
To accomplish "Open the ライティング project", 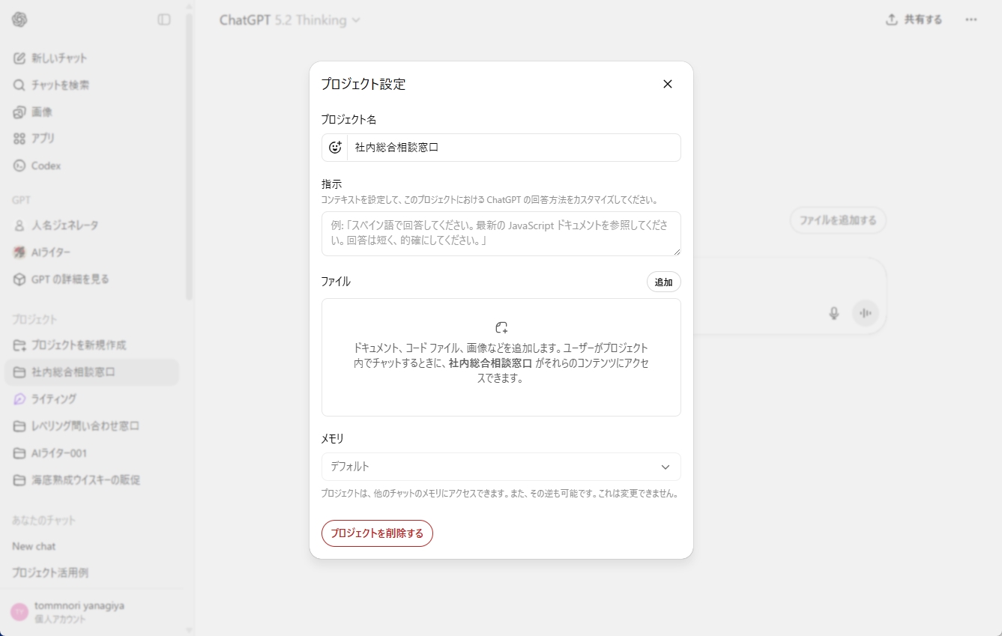I will 92,399.
